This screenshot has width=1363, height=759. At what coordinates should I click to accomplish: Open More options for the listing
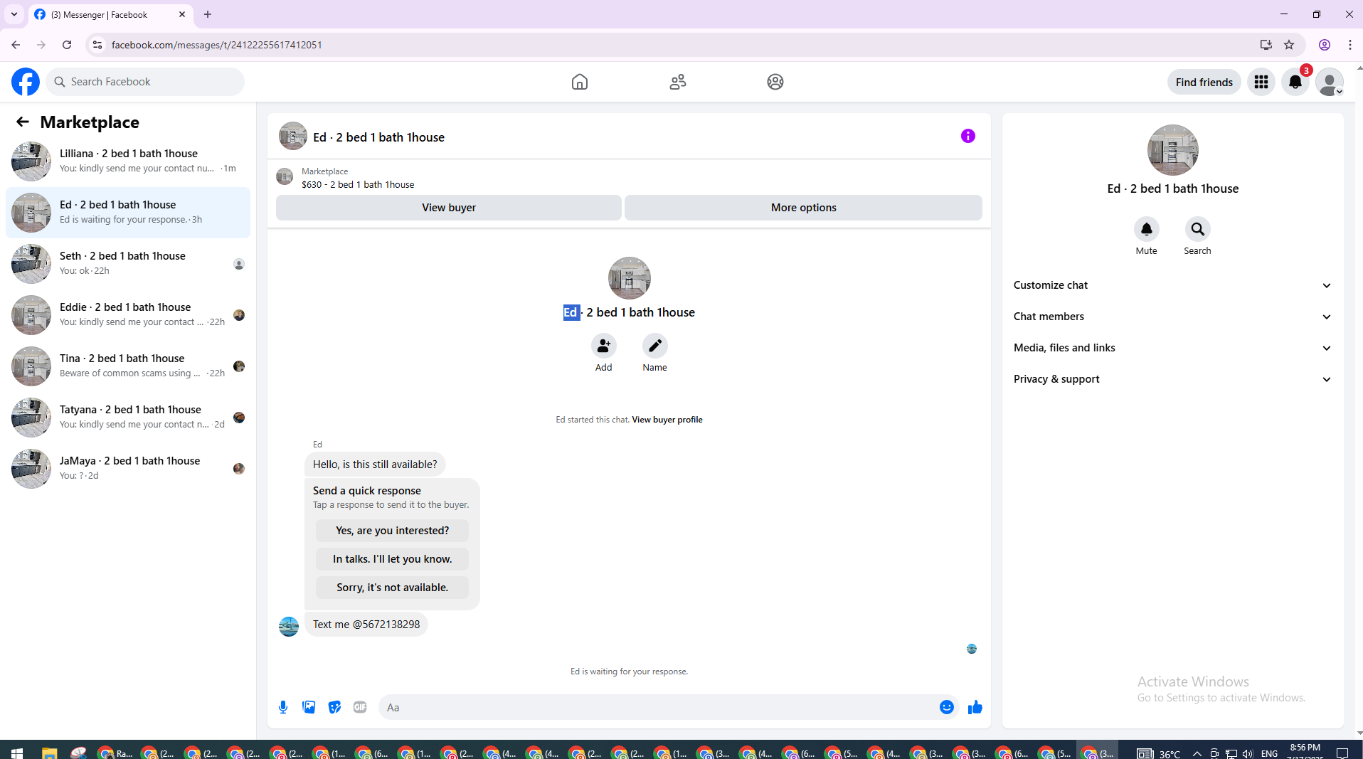coord(803,208)
